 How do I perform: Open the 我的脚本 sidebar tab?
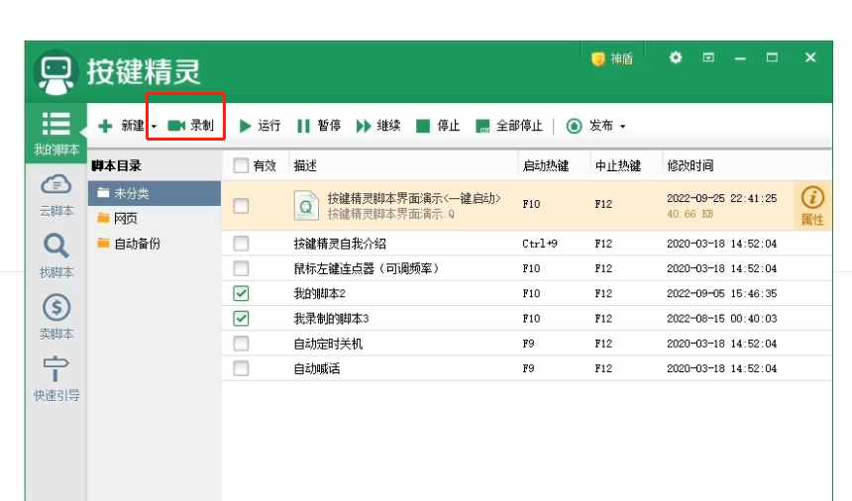click(x=55, y=134)
